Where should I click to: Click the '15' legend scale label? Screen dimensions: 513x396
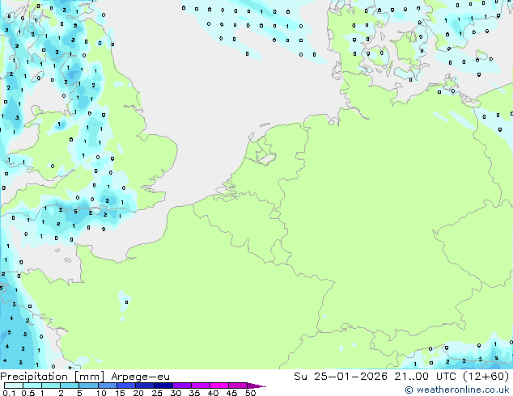(120, 393)
